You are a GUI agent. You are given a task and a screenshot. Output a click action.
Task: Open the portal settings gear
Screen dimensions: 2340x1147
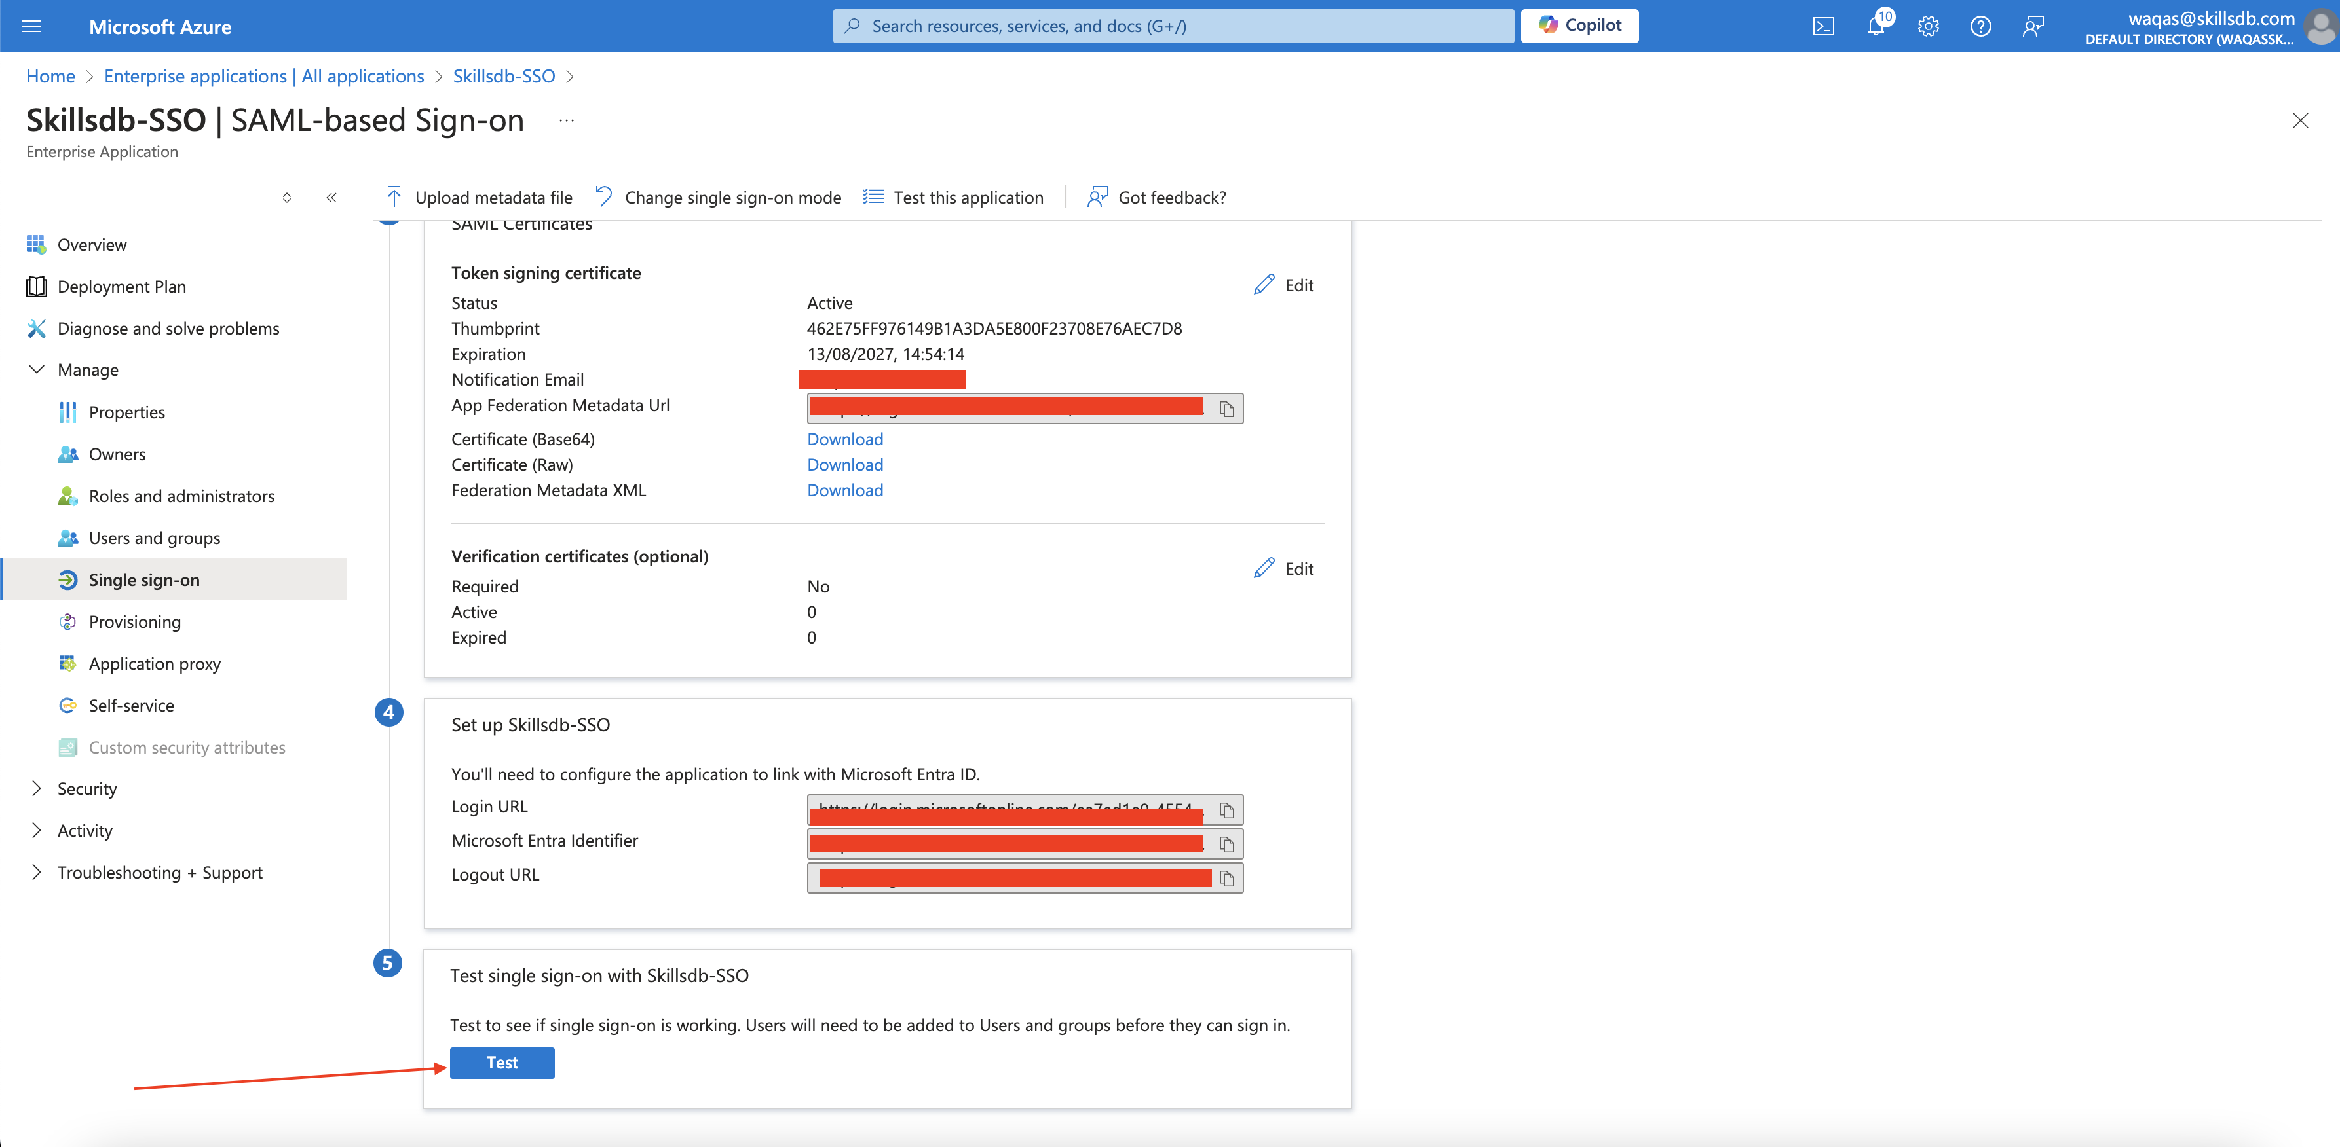coord(1927,26)
